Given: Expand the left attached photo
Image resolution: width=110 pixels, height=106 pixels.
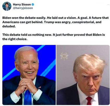Looking at the screenshot, I should pyautogui.click(x=29, y=75).
